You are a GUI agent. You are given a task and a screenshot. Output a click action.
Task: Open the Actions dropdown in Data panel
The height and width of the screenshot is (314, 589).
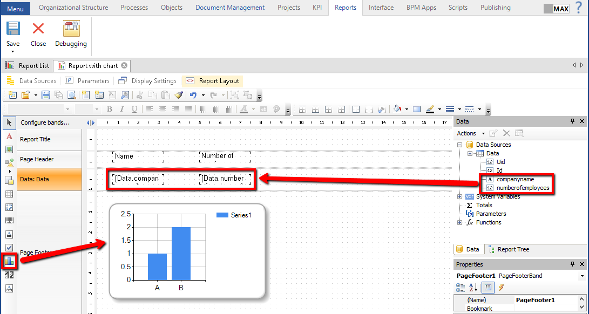470,133
